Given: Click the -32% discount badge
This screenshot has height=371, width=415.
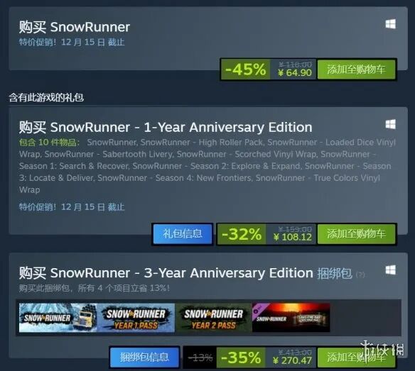Looking at the screenshot, I should (242, 234).
